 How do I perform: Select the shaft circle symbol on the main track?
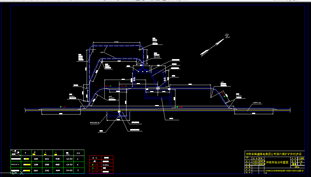[x=119, y=111]
